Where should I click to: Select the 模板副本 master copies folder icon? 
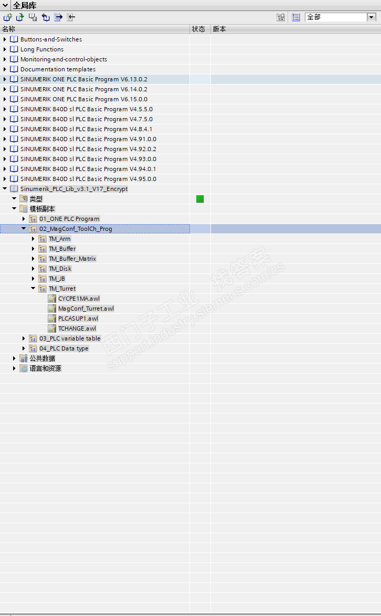point(24,209)
